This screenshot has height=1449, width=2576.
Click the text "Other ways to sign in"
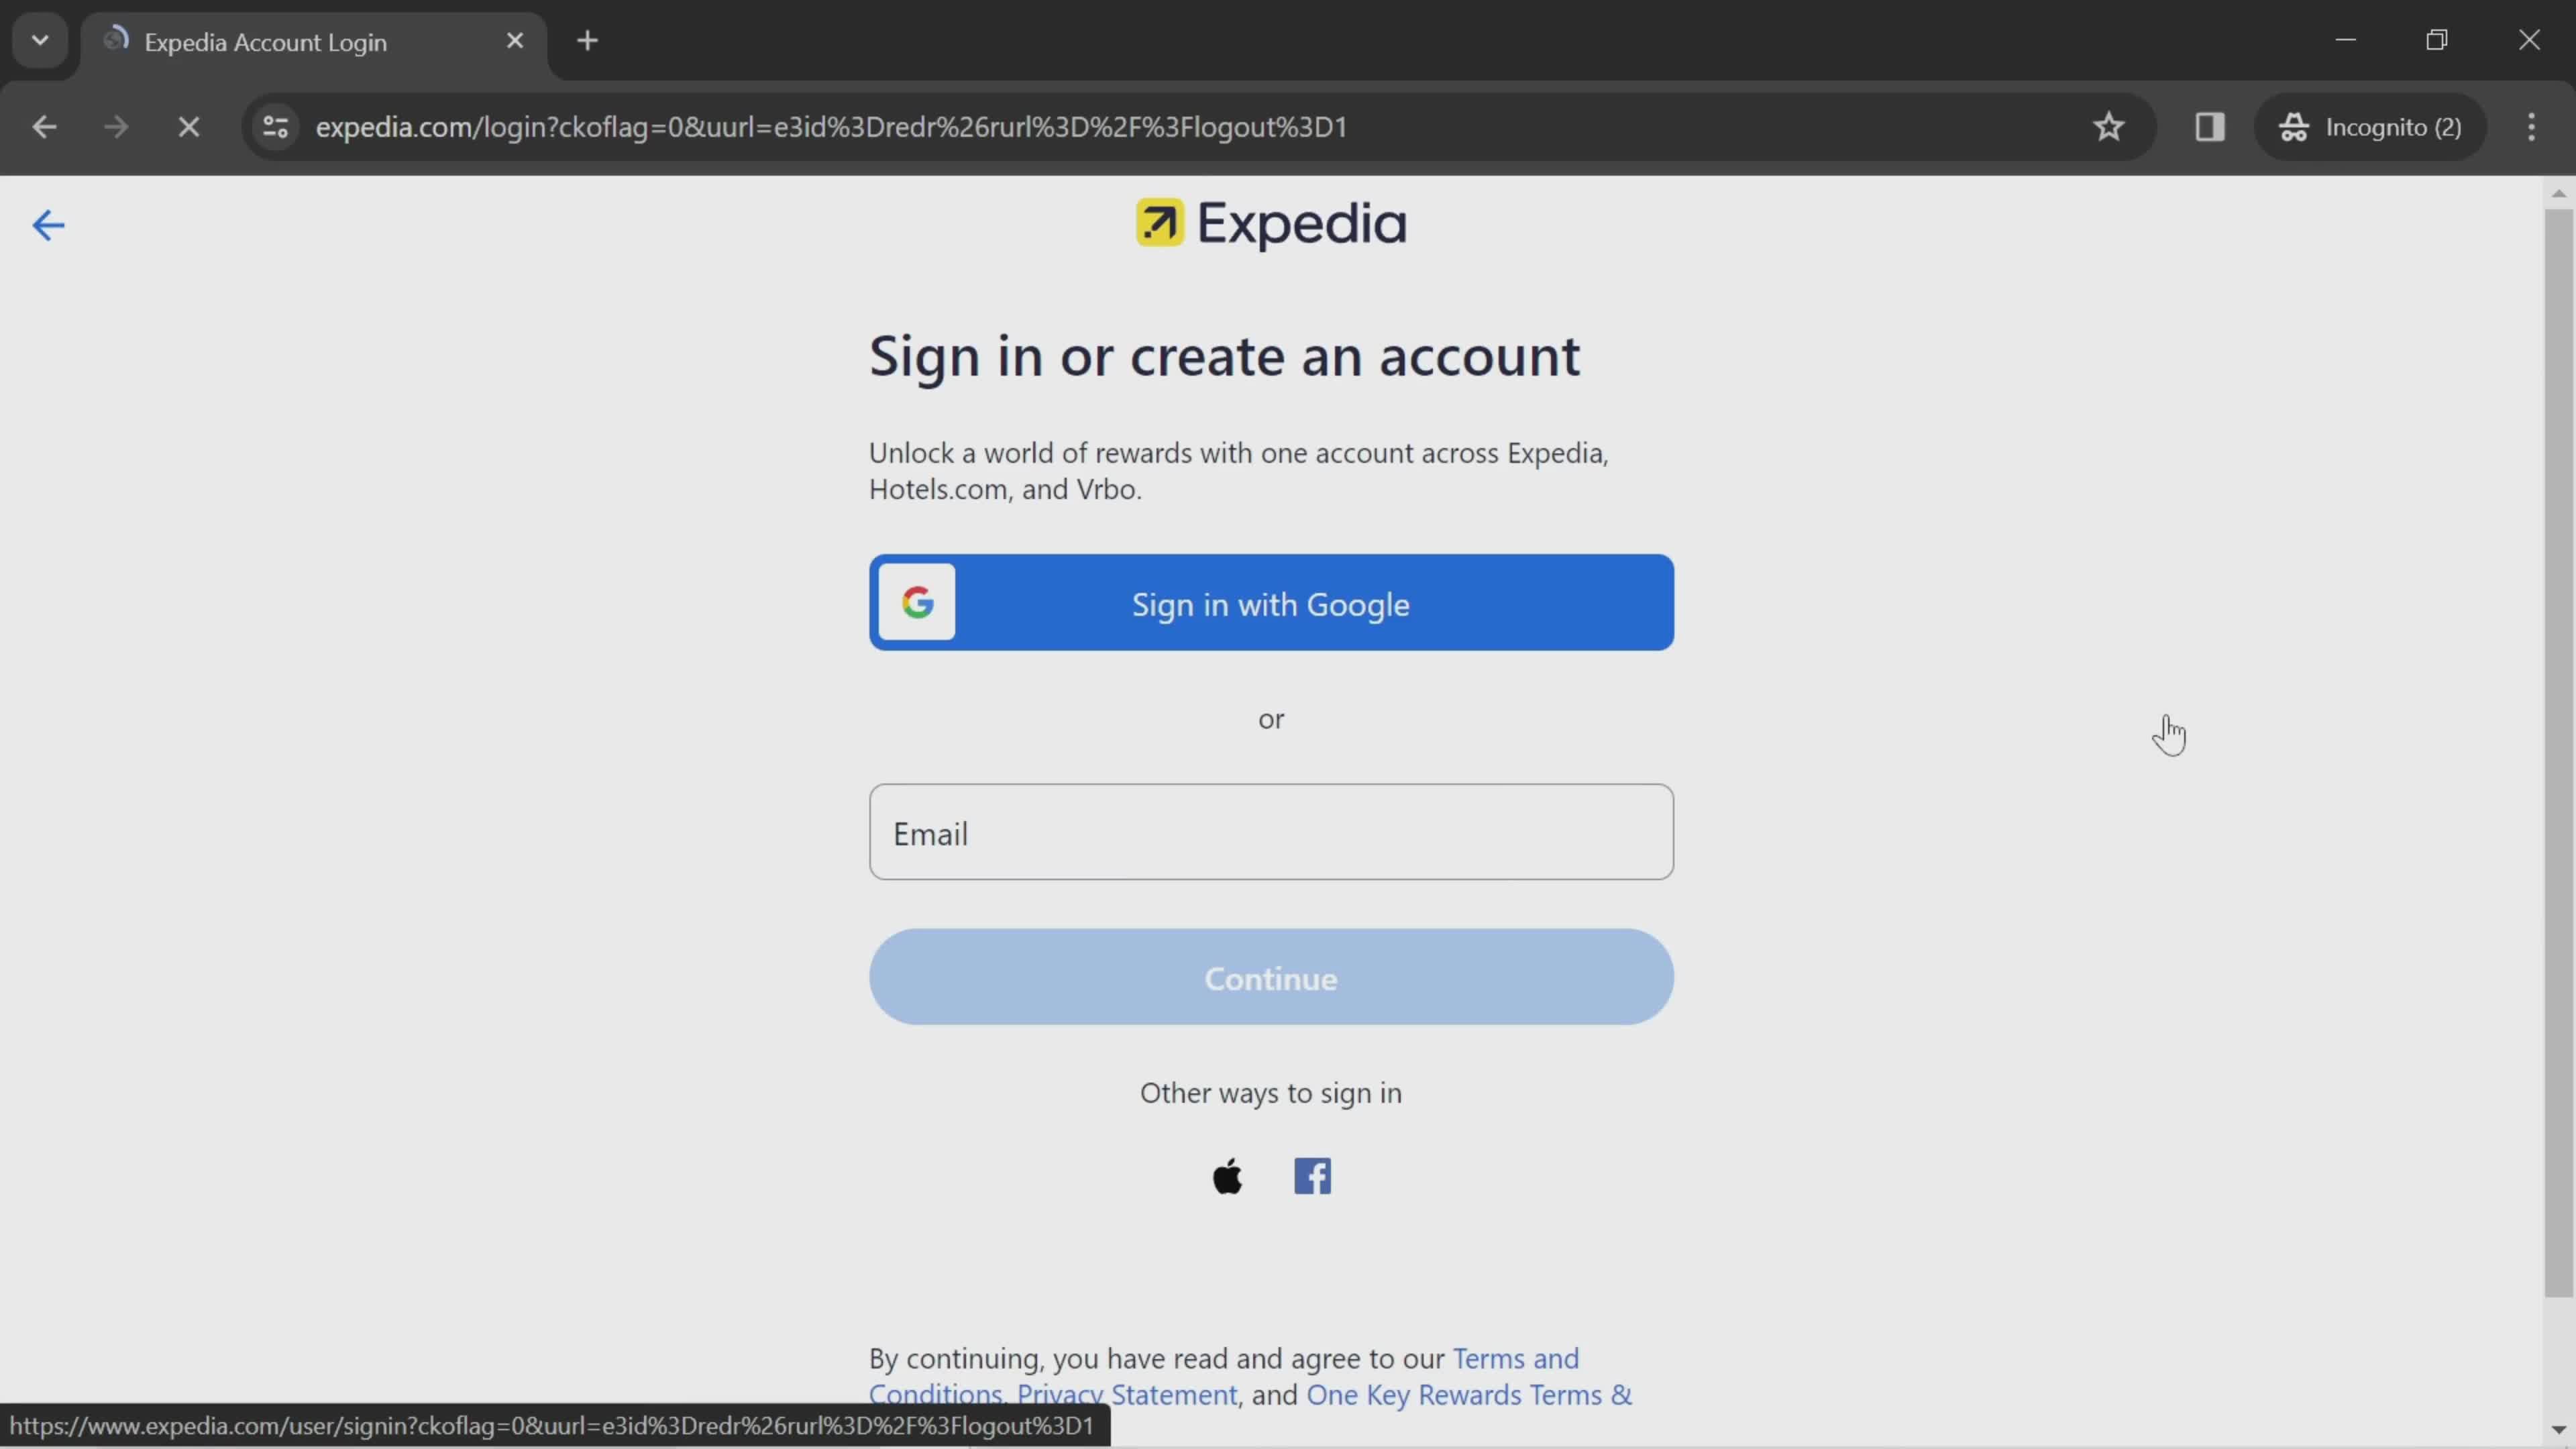tap(1271, 1093)
